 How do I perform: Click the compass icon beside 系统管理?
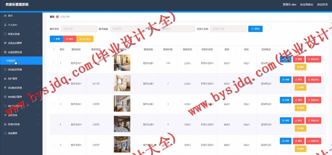click(5, 133)
